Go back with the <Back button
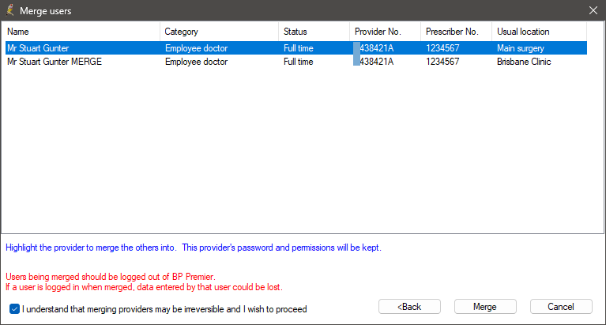 point(409,307)
